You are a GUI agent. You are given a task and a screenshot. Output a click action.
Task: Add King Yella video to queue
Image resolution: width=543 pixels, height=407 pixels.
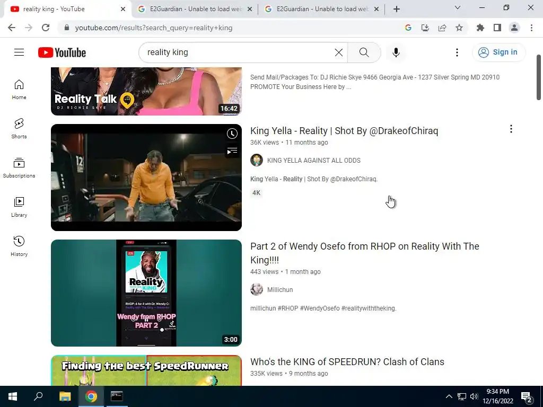232,151
